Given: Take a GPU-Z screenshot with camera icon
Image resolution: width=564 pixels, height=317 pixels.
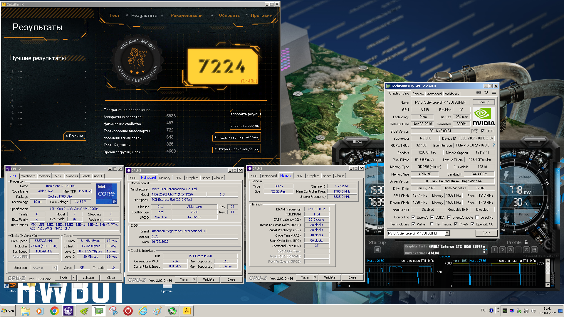Looking at the screenshot, I should 479,92.
